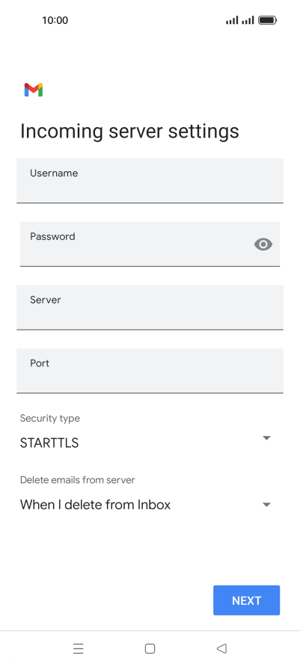Tap the Security type label
This screenshot has width=300, height=667.
coord(50,419)
